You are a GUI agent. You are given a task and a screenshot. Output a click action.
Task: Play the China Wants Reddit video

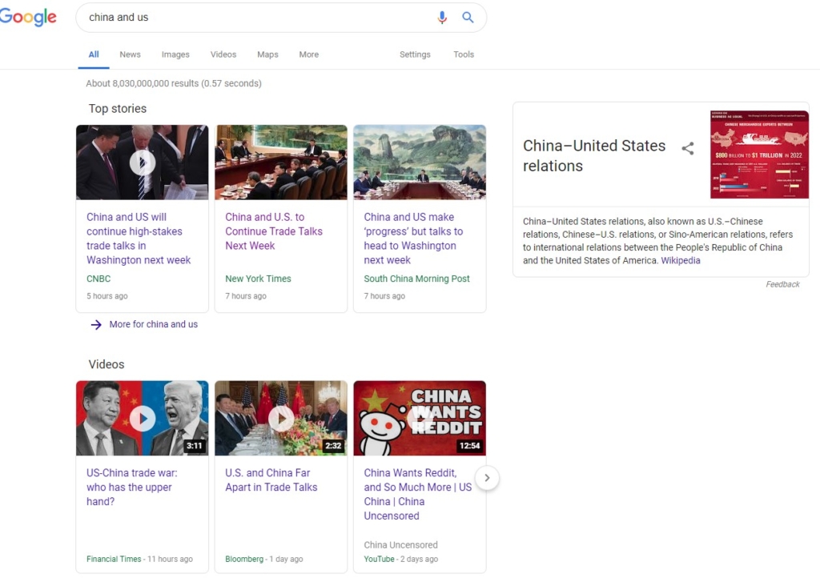[x=420, y=419]
